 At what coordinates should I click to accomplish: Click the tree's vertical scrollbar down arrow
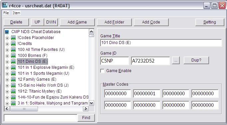pyautogui.click(x=92, y=103)
